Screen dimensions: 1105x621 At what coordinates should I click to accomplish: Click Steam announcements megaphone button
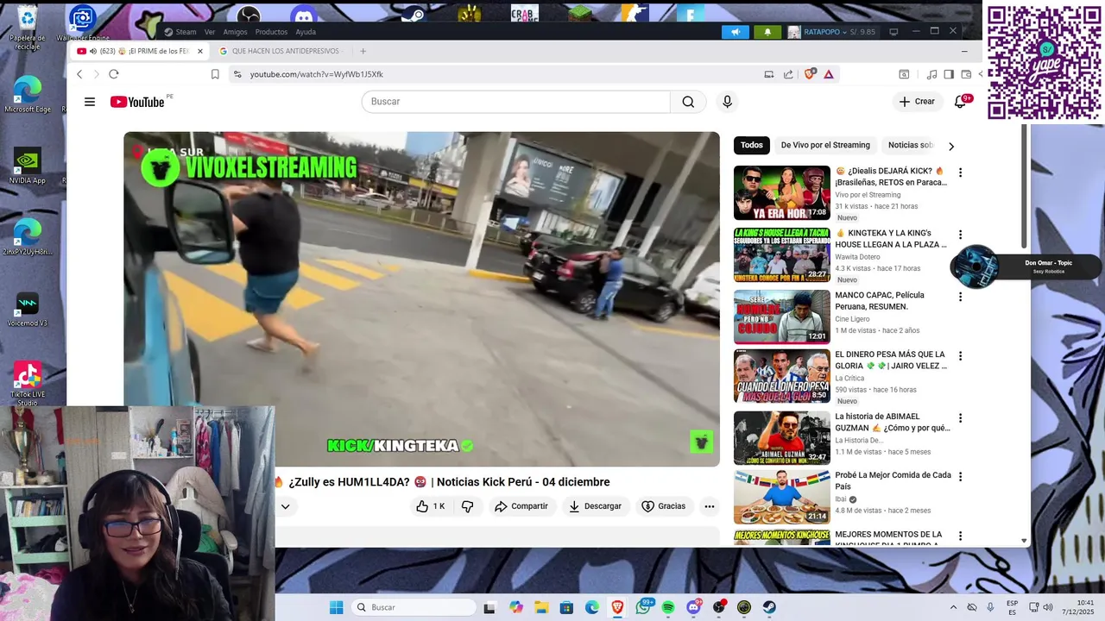(736, 32)
